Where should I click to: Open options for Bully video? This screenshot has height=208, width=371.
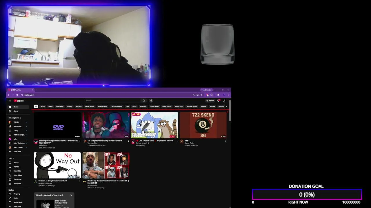(226, 141)
